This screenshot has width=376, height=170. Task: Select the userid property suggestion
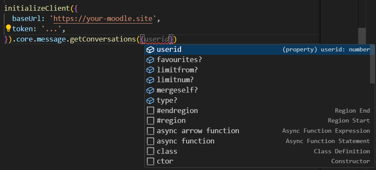258,50
